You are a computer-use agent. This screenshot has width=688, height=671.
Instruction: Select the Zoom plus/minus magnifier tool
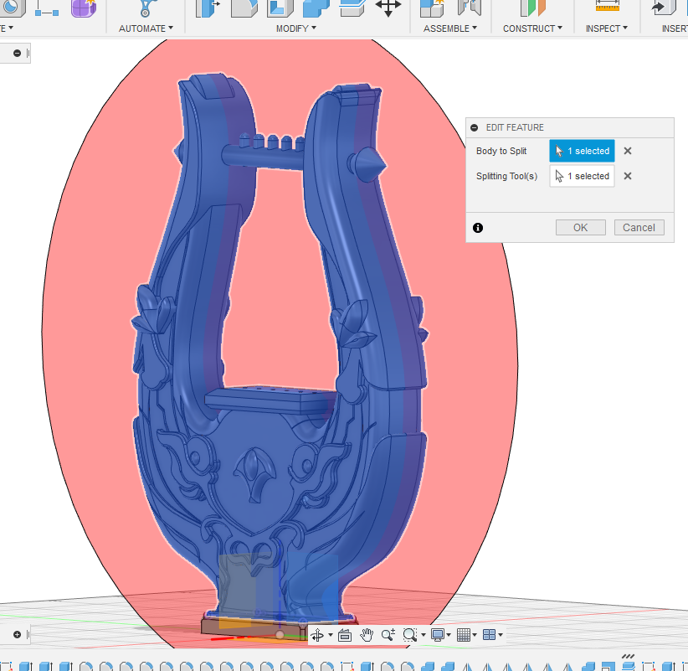click(x=388, y=635)
